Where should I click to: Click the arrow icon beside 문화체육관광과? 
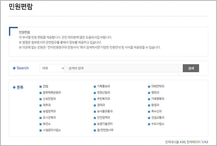click(40, 93)
